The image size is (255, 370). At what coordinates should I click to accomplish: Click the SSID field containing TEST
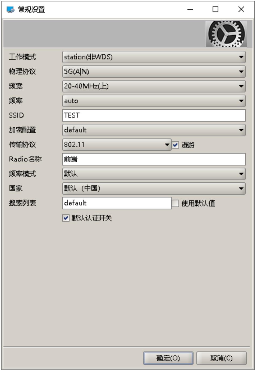tap(154, 115)
